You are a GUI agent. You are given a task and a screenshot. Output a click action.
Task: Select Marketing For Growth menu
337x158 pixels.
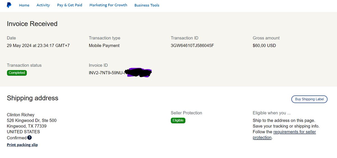click(x=108, y=5)
